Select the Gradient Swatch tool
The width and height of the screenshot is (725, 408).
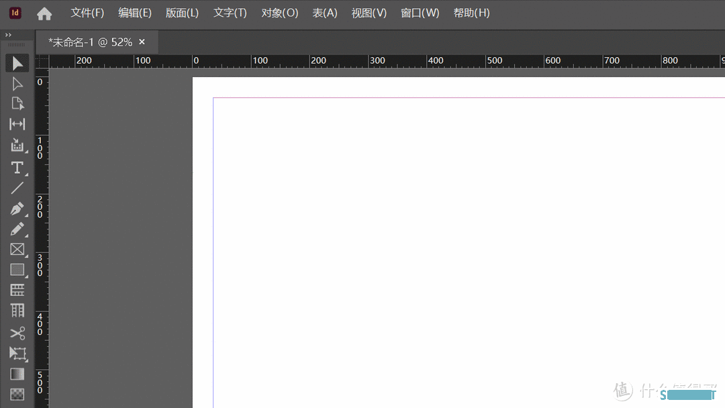pos(17,374)
